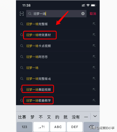Fill search with 旧梦一场完整版 via its arrow icon
117x132 pixels.
coord(94,24)
